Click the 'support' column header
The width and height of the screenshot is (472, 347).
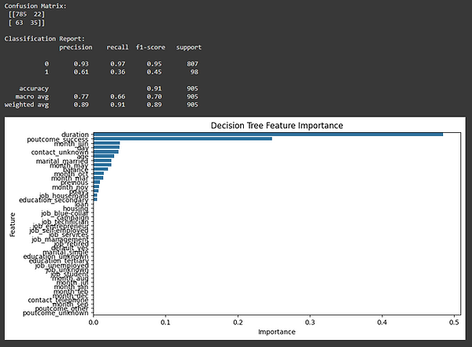click(189, 47)
